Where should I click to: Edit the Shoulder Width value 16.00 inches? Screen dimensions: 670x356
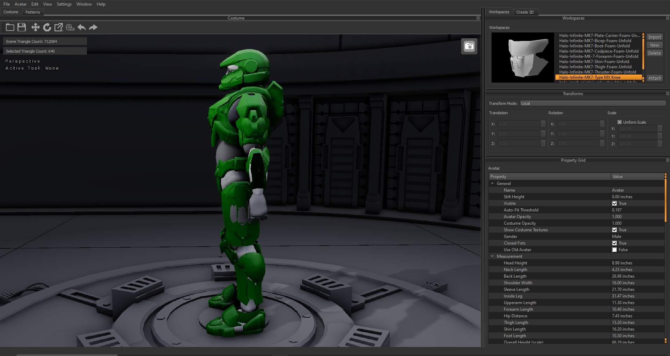coord(638,283)
